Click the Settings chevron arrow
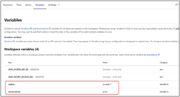Screen dimensions: 180x97 pyautogui.click(x=59, y=5)
